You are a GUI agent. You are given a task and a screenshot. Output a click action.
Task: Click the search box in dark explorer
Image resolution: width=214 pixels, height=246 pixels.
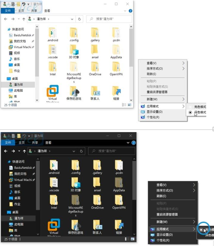pos(112,151)
